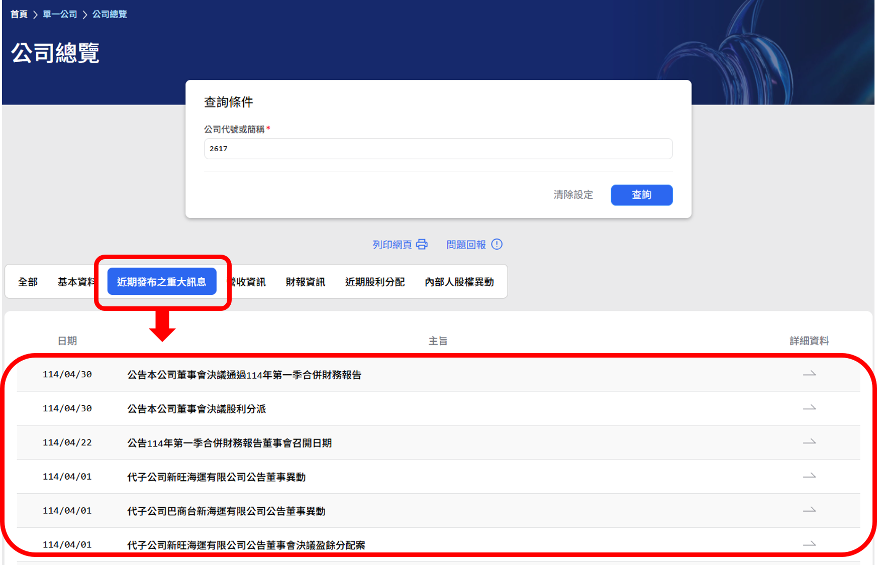
Task: Open details arrow for 董事會決議股利分派 row
Action: tap(809, 408)
